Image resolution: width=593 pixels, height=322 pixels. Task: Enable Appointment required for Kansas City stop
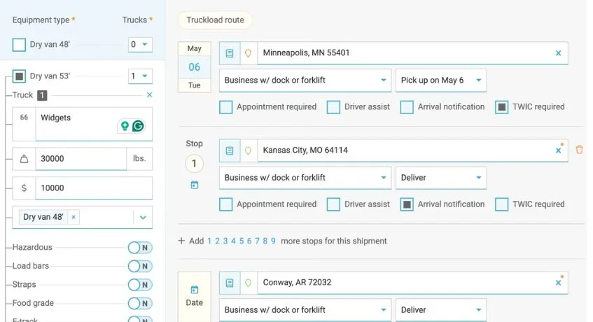pyautogui.click(x=225, y=204)
